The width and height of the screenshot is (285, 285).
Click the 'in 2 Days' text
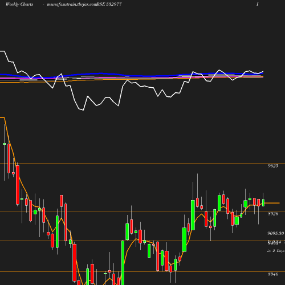[276, 251]
